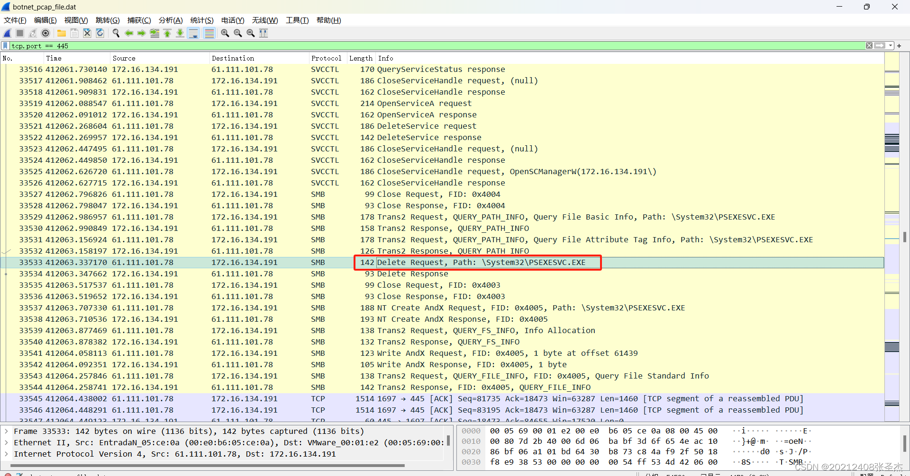Select packet 33541 Write AndX Request
The width and height of the screenshot is (910, 476).
click(x=442, y=353)
